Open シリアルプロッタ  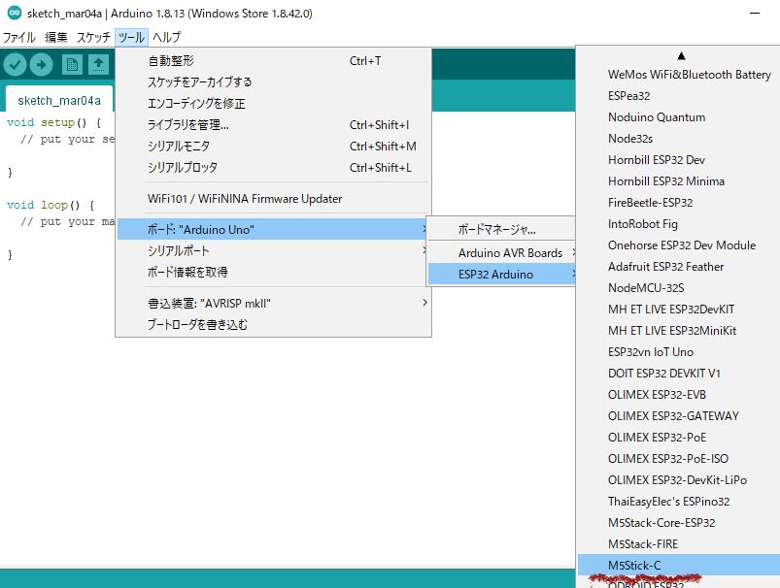click(x=273, y=168)
